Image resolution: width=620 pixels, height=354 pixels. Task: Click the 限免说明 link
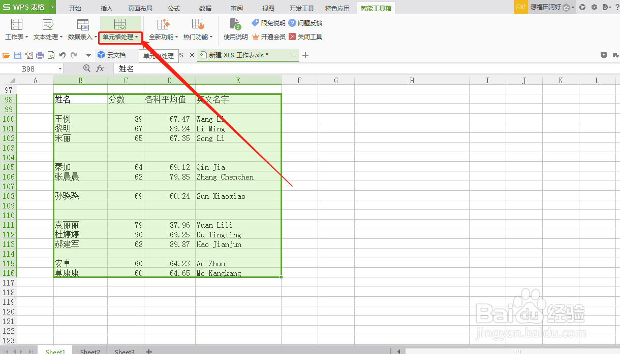tap(269, 23)
